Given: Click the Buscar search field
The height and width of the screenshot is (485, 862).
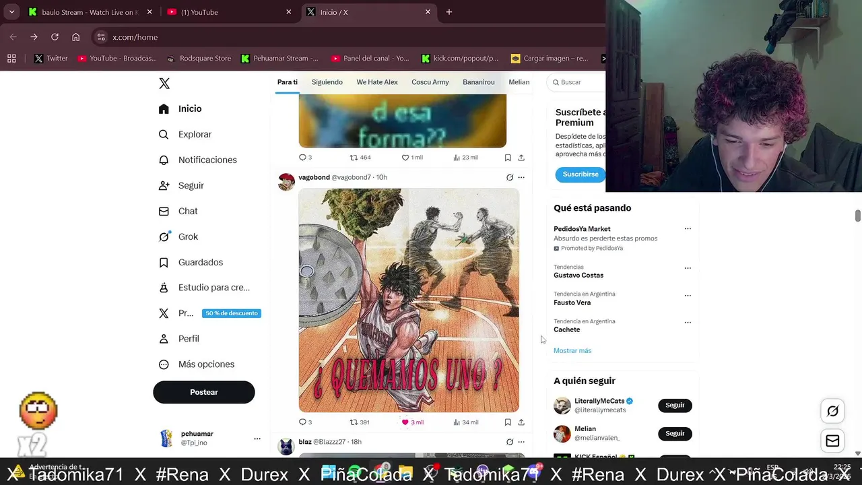Looking at the screenshot, I should (576, 82).
